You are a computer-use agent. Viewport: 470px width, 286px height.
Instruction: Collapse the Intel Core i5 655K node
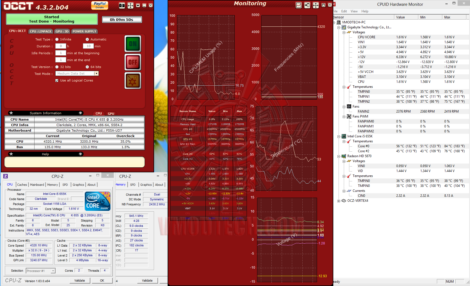[339, 137]
